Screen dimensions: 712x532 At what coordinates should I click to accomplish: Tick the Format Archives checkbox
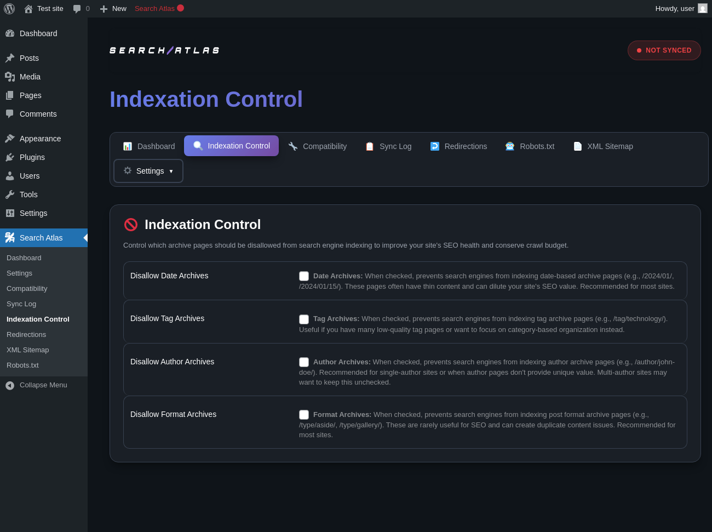304,415
